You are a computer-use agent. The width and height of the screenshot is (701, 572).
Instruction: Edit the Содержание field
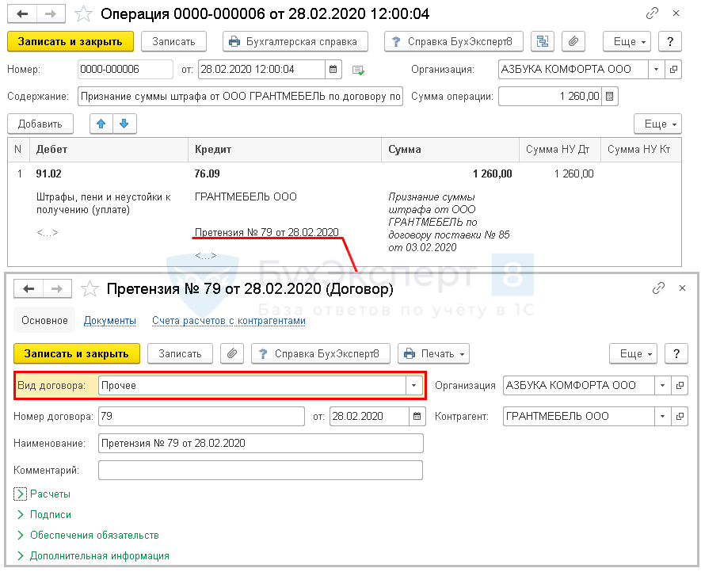pos(241,96)
